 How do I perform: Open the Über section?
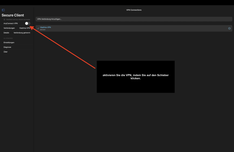click(x=17, y=52)
